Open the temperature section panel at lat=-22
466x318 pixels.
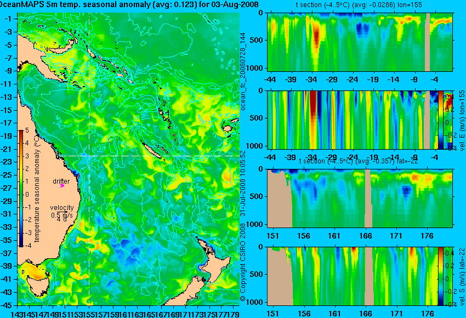[360, 198]
